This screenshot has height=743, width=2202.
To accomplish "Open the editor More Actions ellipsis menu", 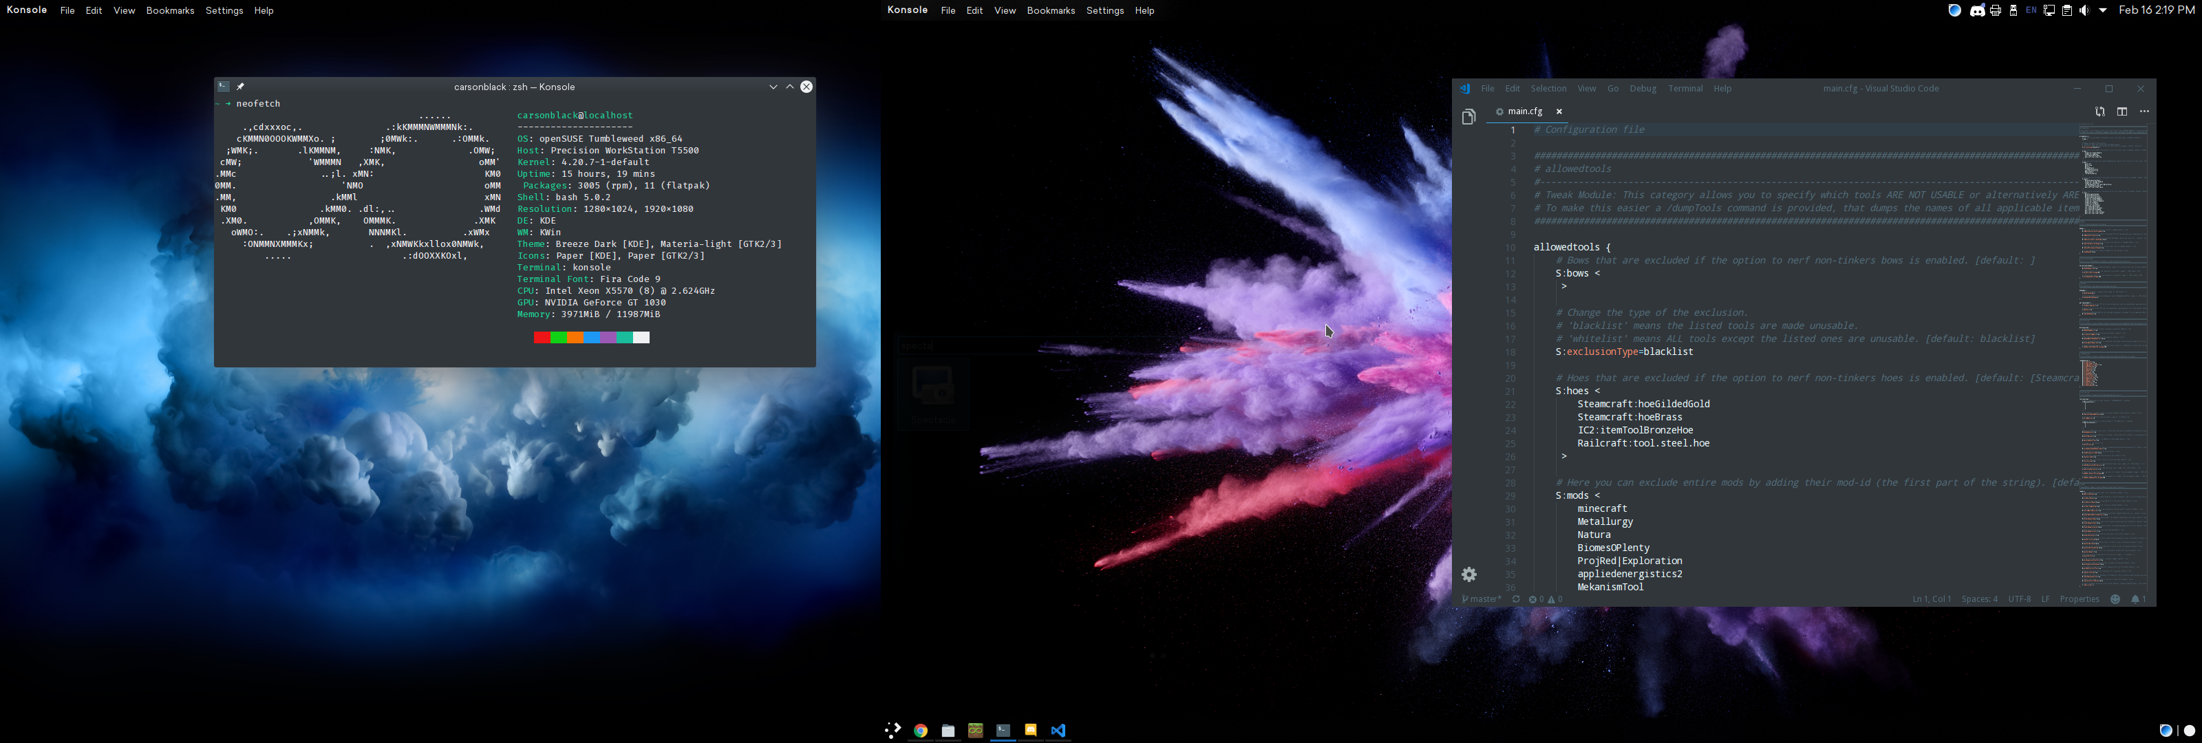I will coord(2144,111).
